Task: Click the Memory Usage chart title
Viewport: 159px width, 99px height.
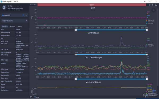Action: pyautogui.click(x=93, y=82)
